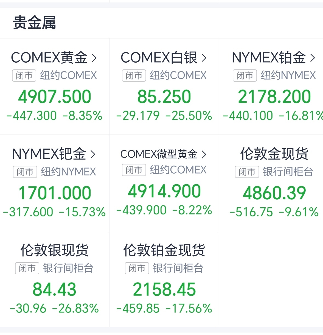Open the NYMEX钯金 chevron arrow

93,154
